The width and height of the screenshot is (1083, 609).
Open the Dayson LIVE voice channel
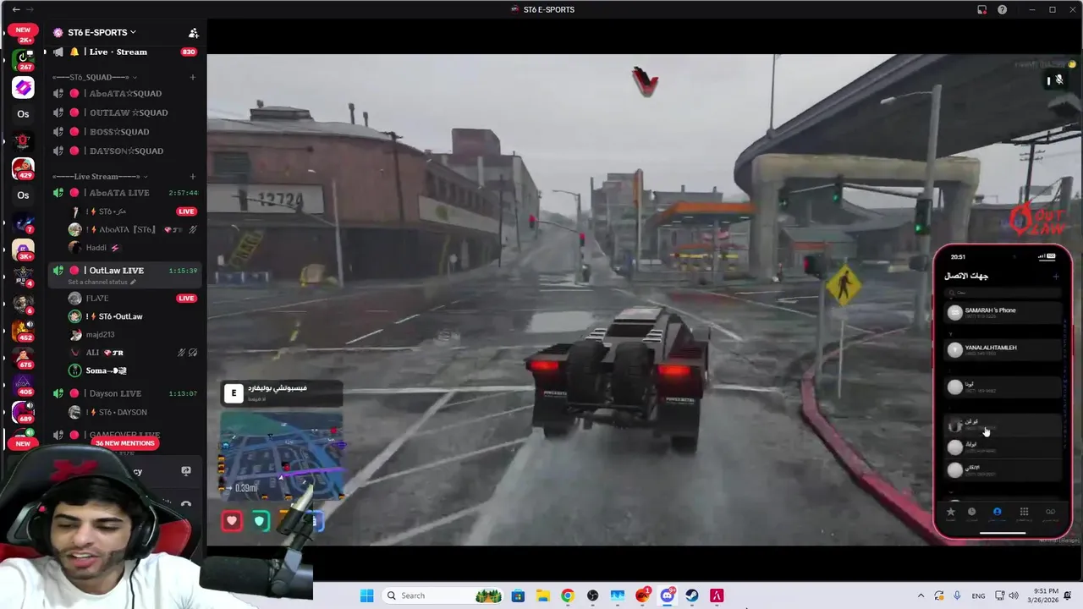115,393
